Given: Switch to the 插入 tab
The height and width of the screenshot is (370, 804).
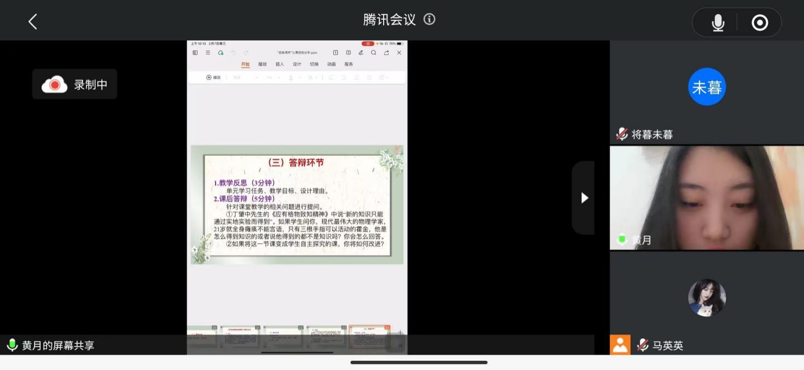Looking at the screenshot, I should [x=280, y=64].
